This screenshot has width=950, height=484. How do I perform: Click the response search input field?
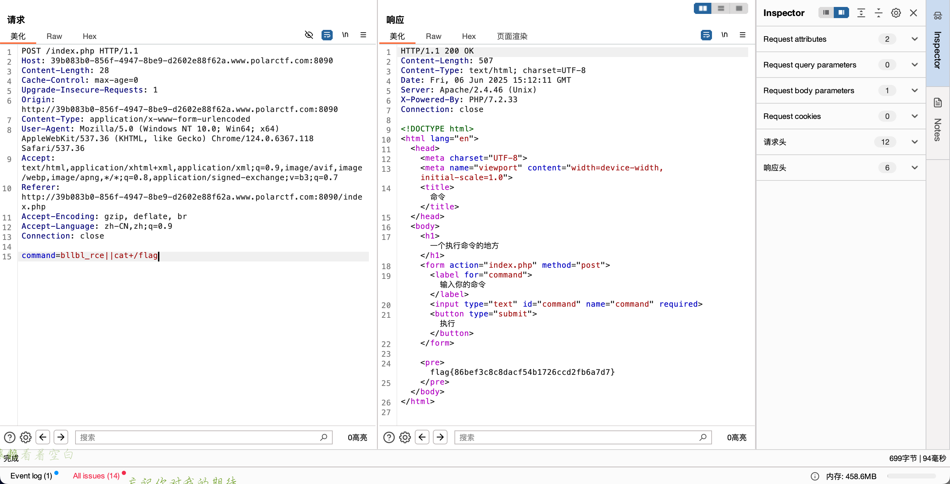point(577,437)
